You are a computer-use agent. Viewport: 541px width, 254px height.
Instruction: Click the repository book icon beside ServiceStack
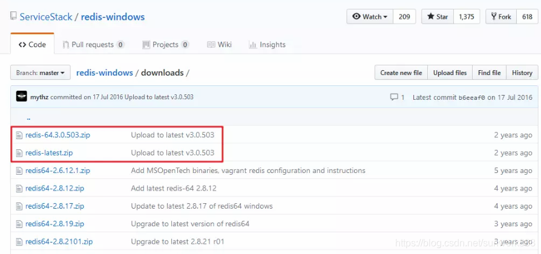(x=13, y=16)
